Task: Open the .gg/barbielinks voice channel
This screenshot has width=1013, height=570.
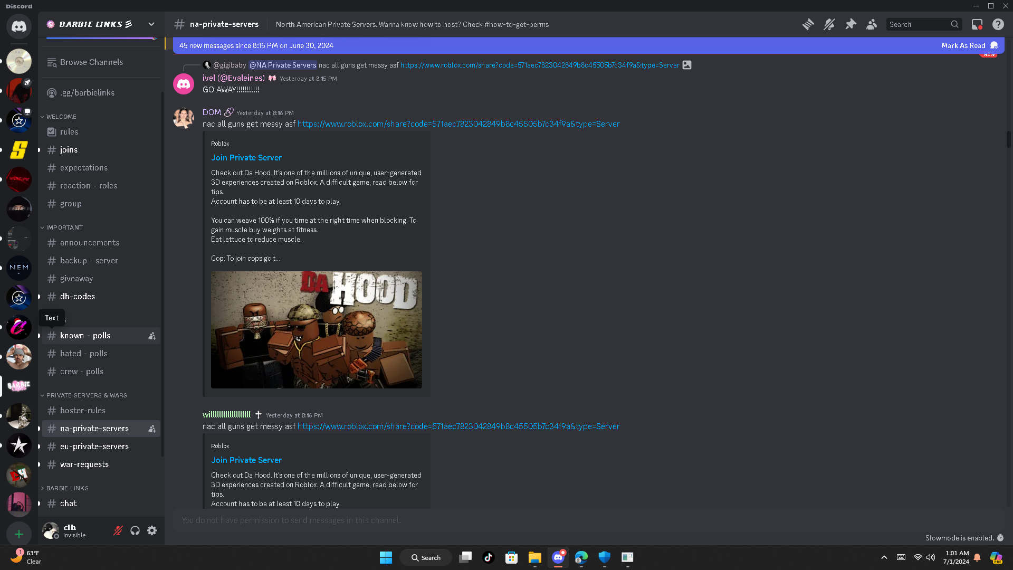Action: point(101,93)
